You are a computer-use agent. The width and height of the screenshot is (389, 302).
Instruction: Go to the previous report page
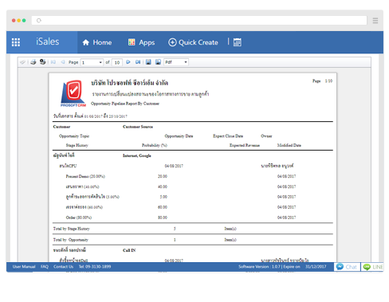(63, 62)
